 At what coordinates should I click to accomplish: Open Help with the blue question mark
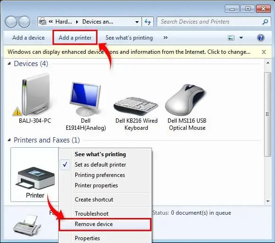[x=261, y=38]
